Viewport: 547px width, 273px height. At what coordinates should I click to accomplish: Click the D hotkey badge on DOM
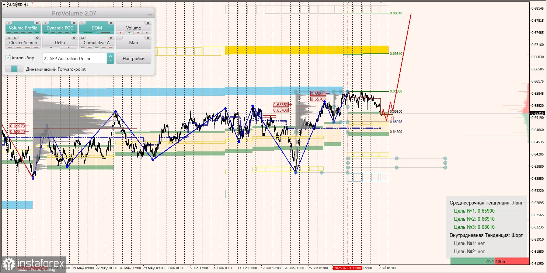point(83,23)
